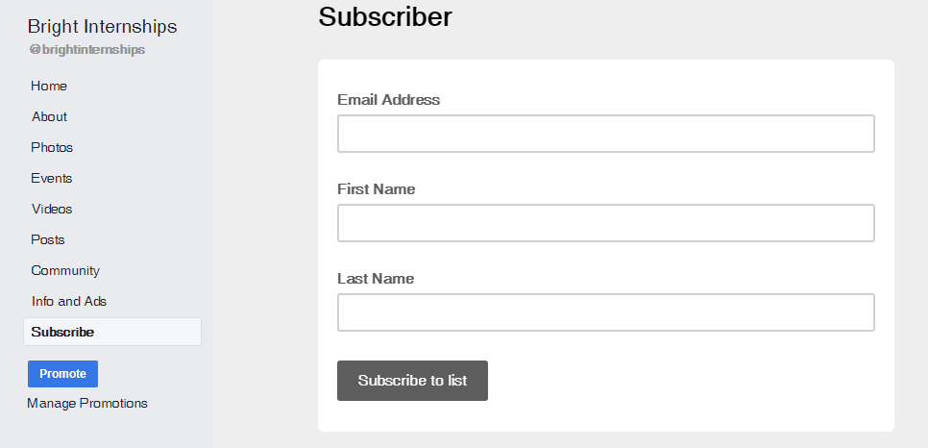Open the Home page section

click(x=49, y=86)
